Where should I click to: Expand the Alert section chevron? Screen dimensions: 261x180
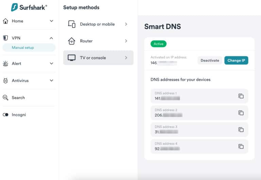coord(51,64)
